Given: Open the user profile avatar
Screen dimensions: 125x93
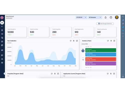Looking at the screenshot, I should pos(117,17).
